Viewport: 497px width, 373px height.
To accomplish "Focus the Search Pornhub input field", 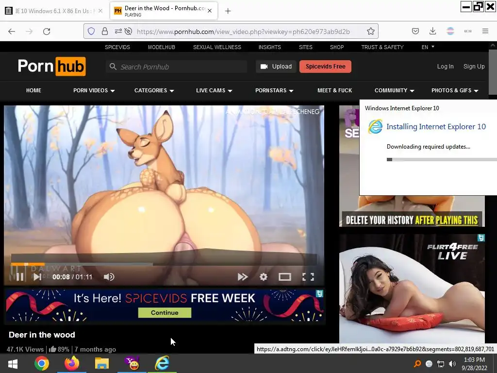I will (x=176, y=67).
